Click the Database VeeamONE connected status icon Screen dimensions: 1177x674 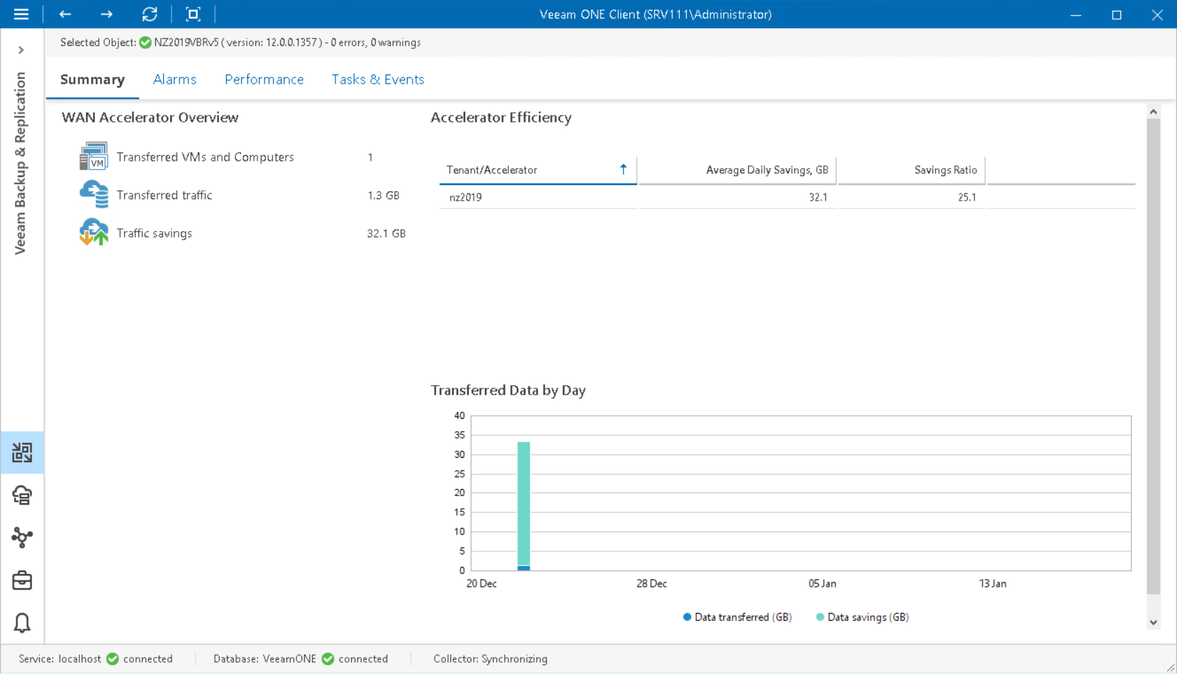(328, 659)
